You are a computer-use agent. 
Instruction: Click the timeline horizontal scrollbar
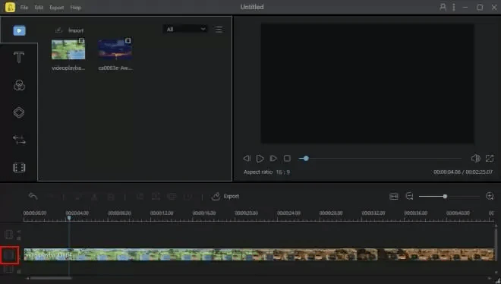(x=51, y=278)
